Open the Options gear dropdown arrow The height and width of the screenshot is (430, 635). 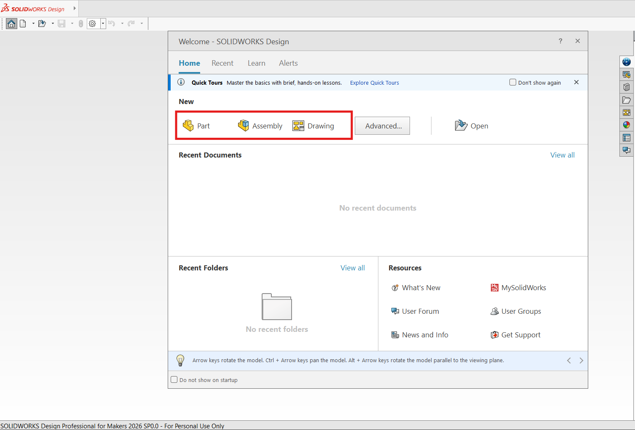pos(103,24)
